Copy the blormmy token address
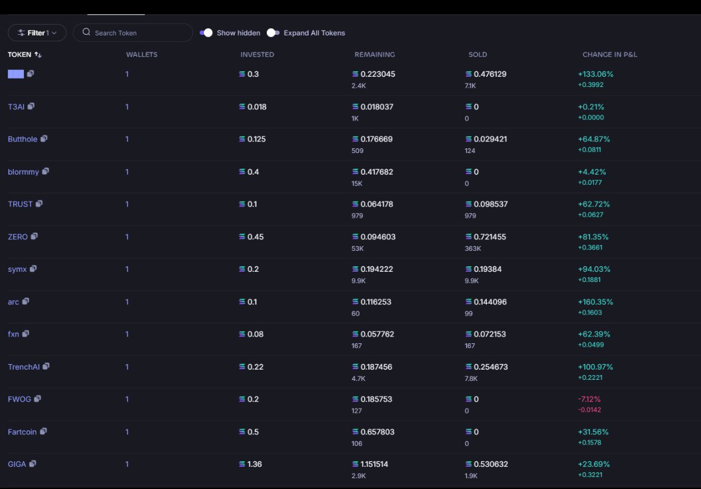This screenshot has width=701, height=489. 45,172
